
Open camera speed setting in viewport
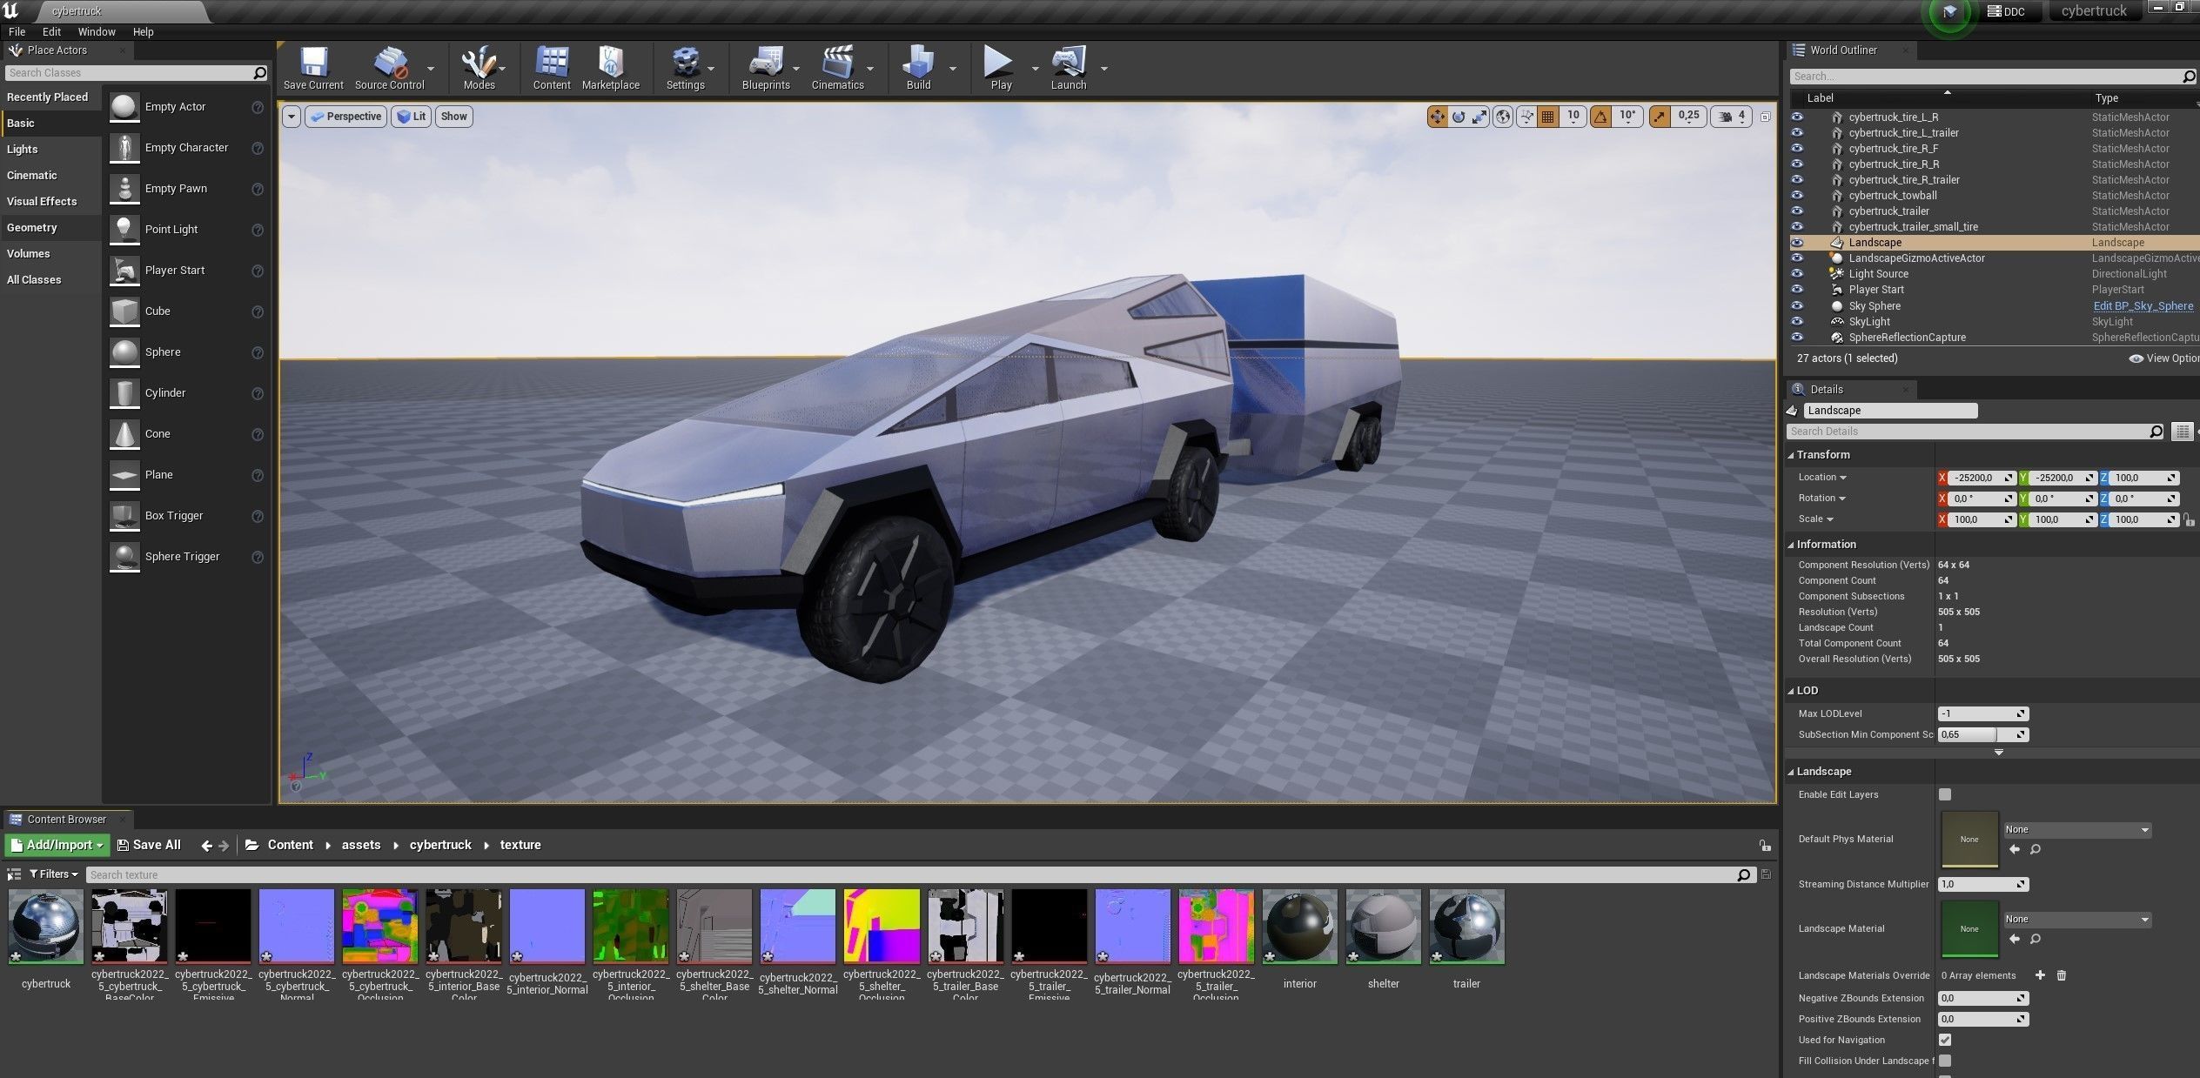pyautogui.click(x=1732, y=117)
